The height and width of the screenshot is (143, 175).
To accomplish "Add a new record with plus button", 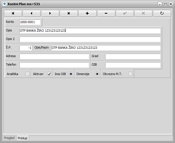I will pos(87,13).
